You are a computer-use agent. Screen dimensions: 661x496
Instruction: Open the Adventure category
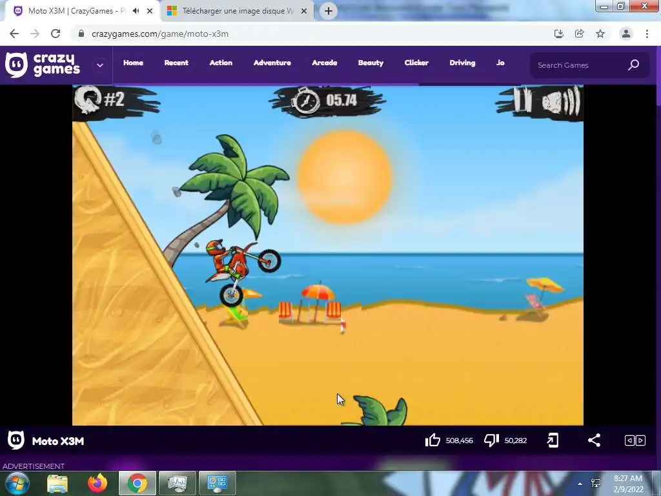coord(272,63)
